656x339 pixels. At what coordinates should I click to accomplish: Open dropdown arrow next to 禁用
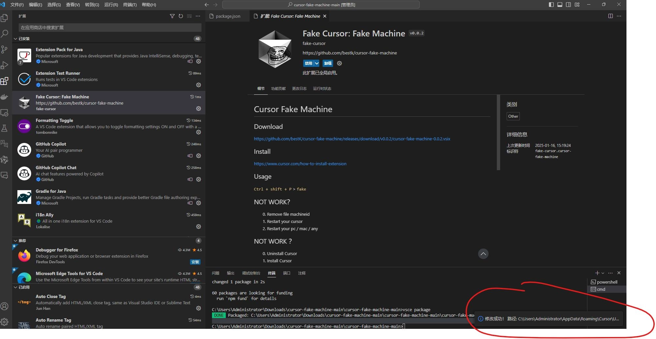317,63
